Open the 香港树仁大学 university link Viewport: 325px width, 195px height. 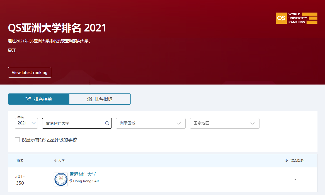[x=83, y=174]
